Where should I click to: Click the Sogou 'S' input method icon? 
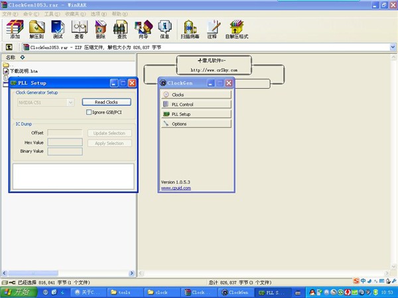click(x=356, y=281)
